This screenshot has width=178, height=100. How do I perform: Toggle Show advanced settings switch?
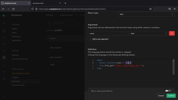click(x=168, y=91)
